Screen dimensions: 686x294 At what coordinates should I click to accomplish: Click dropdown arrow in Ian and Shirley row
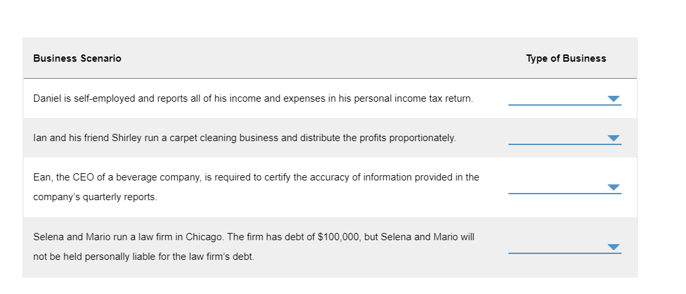tap(613, 138)
